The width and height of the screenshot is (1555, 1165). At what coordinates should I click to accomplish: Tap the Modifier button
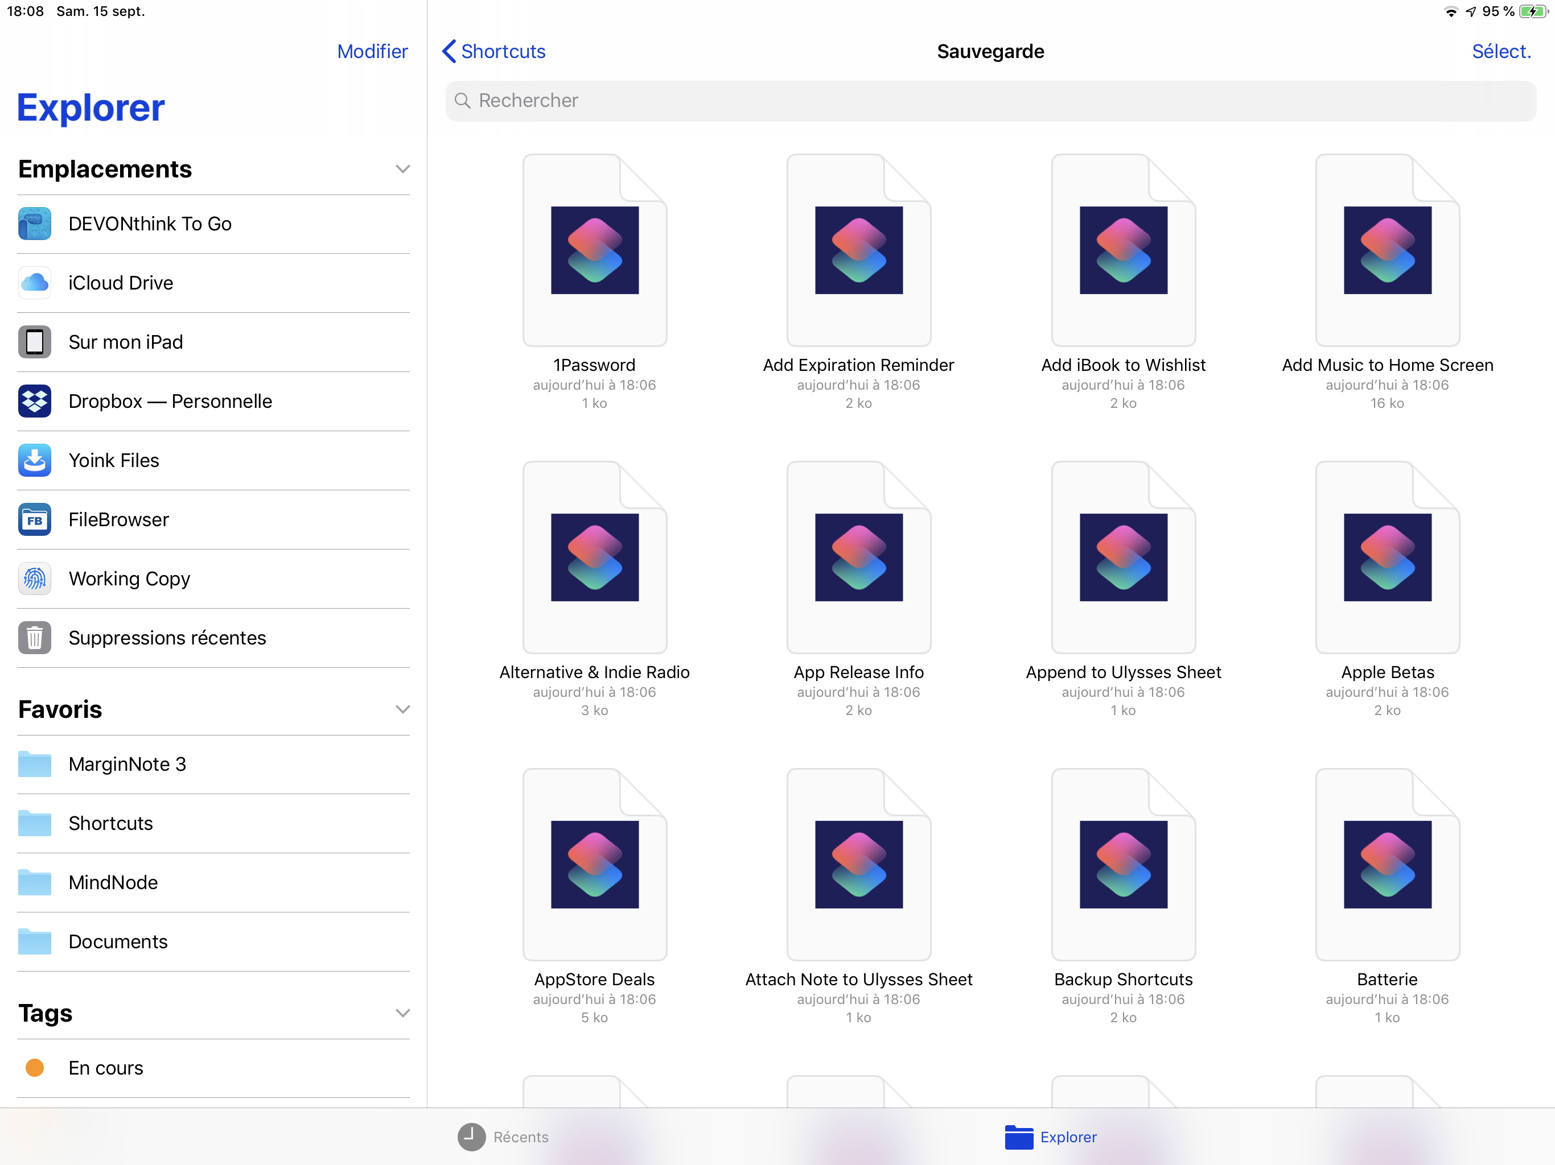pyautogui.click(x=372, y=51)
